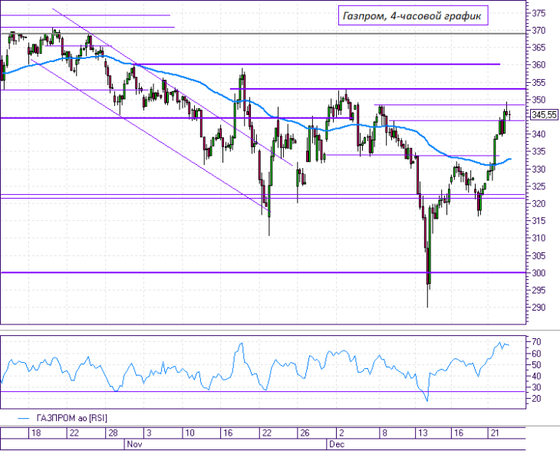
Task: Click the date label 26
Action: [305, 433]
